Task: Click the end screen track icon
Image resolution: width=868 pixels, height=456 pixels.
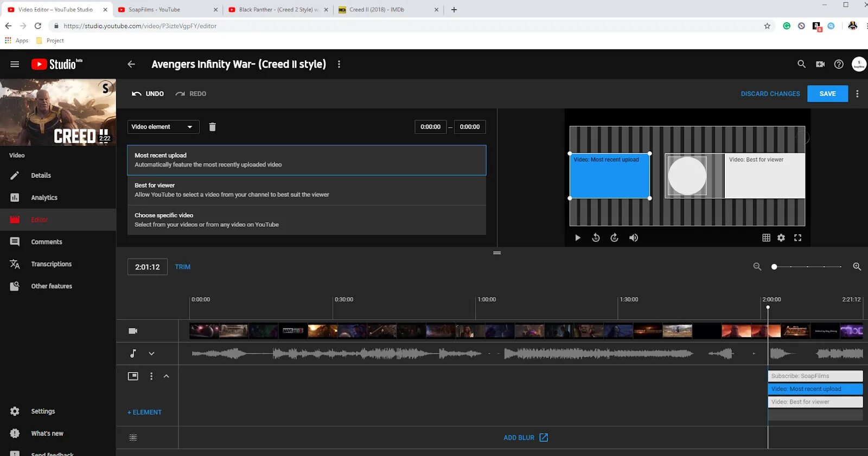Action: coord(133,376)
